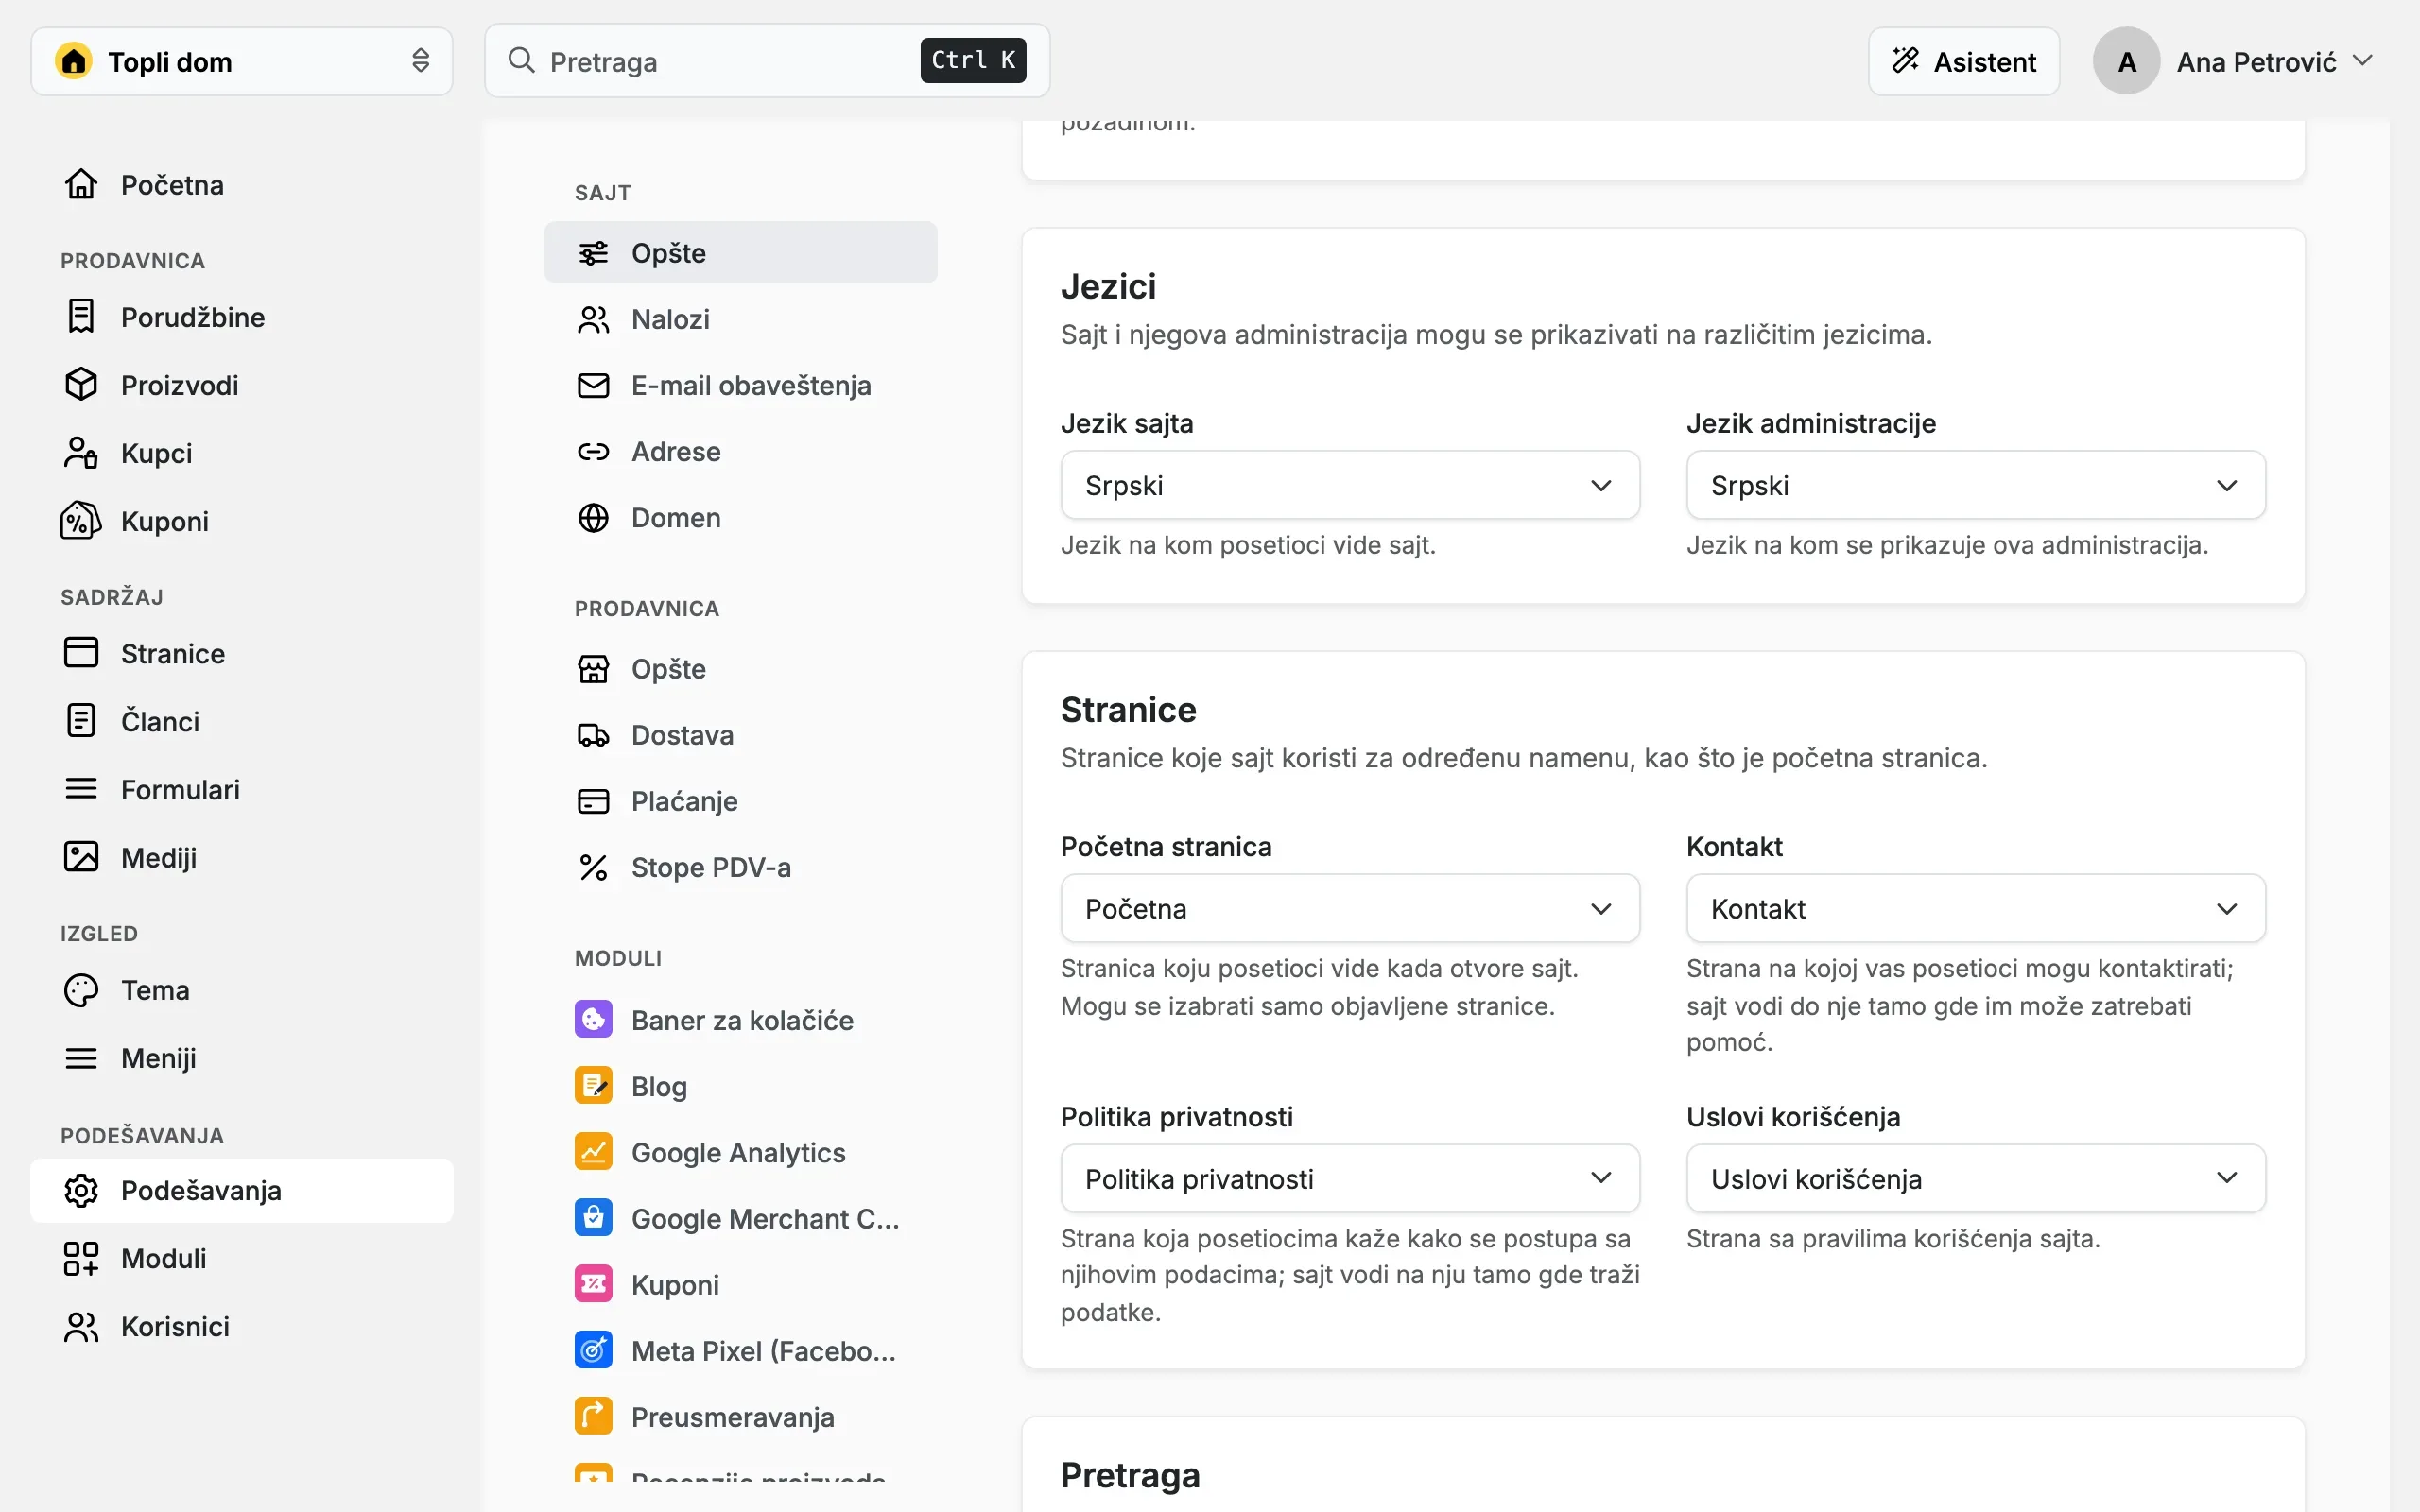Open the Jezik administracije dropdown
The height and width of the screenshot is (1512, 2420).
click(1975, 485)
